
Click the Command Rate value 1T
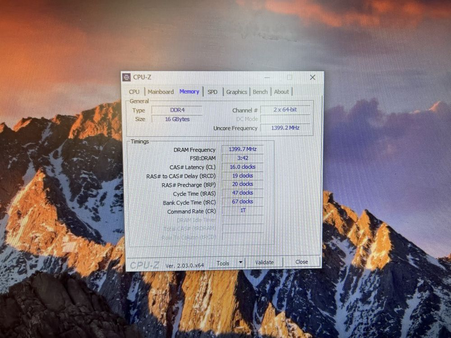point(243,210)
